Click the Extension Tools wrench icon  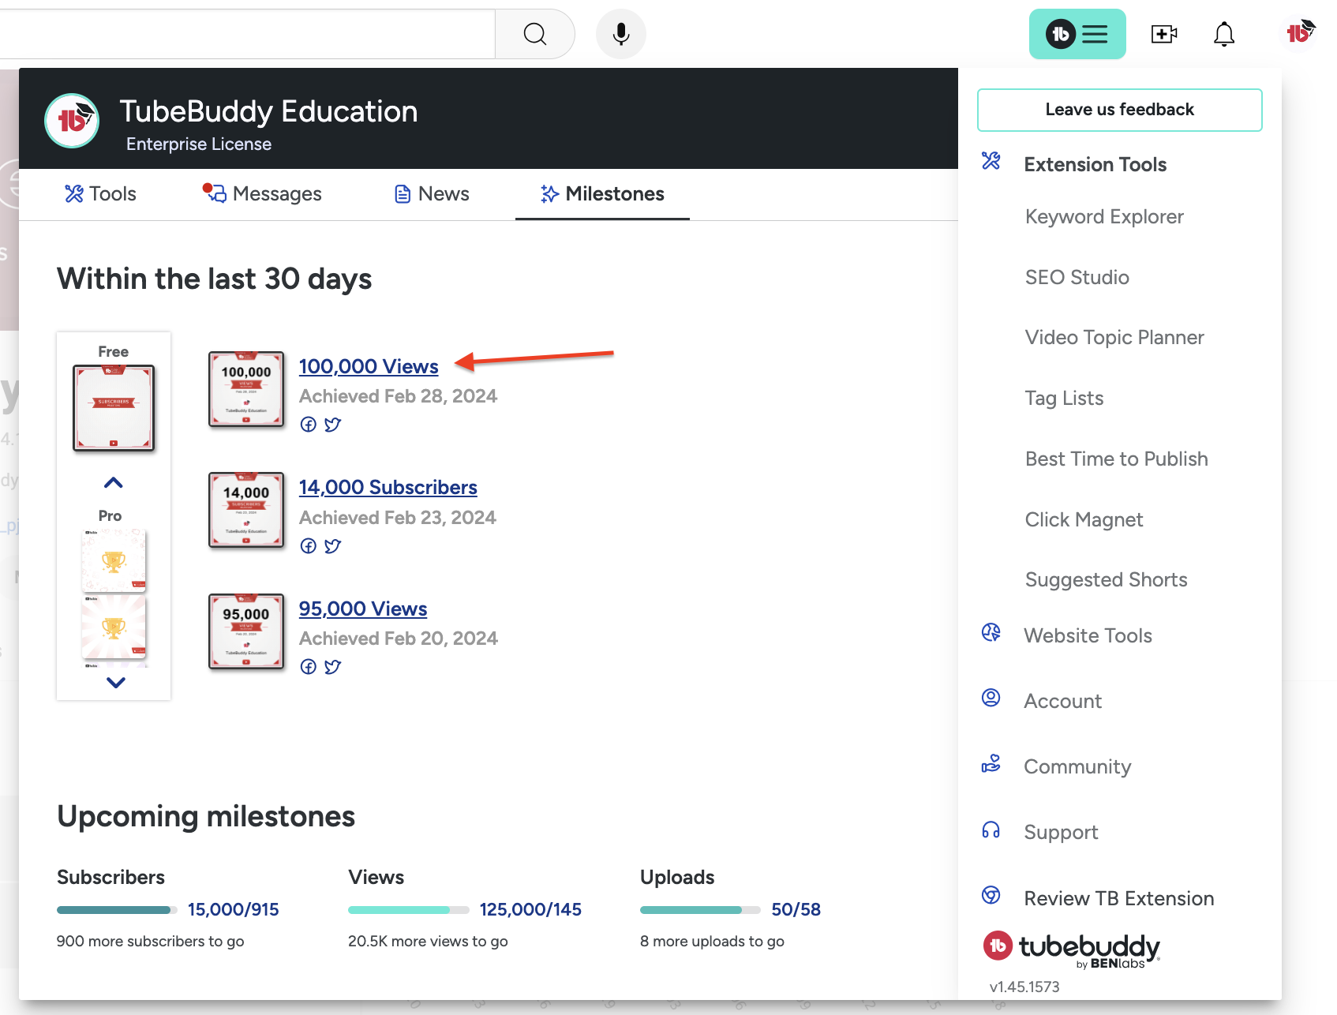click(991, 161)
